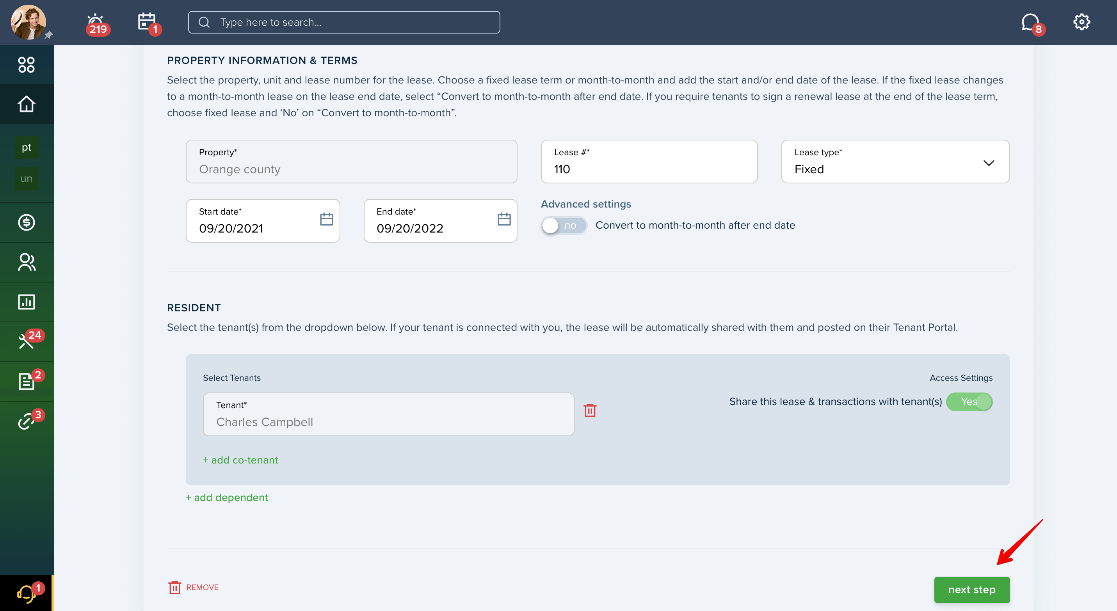This screenshot has width=1117, height=611.
Task: Click the Start date field
Action: tap(263, 220)
